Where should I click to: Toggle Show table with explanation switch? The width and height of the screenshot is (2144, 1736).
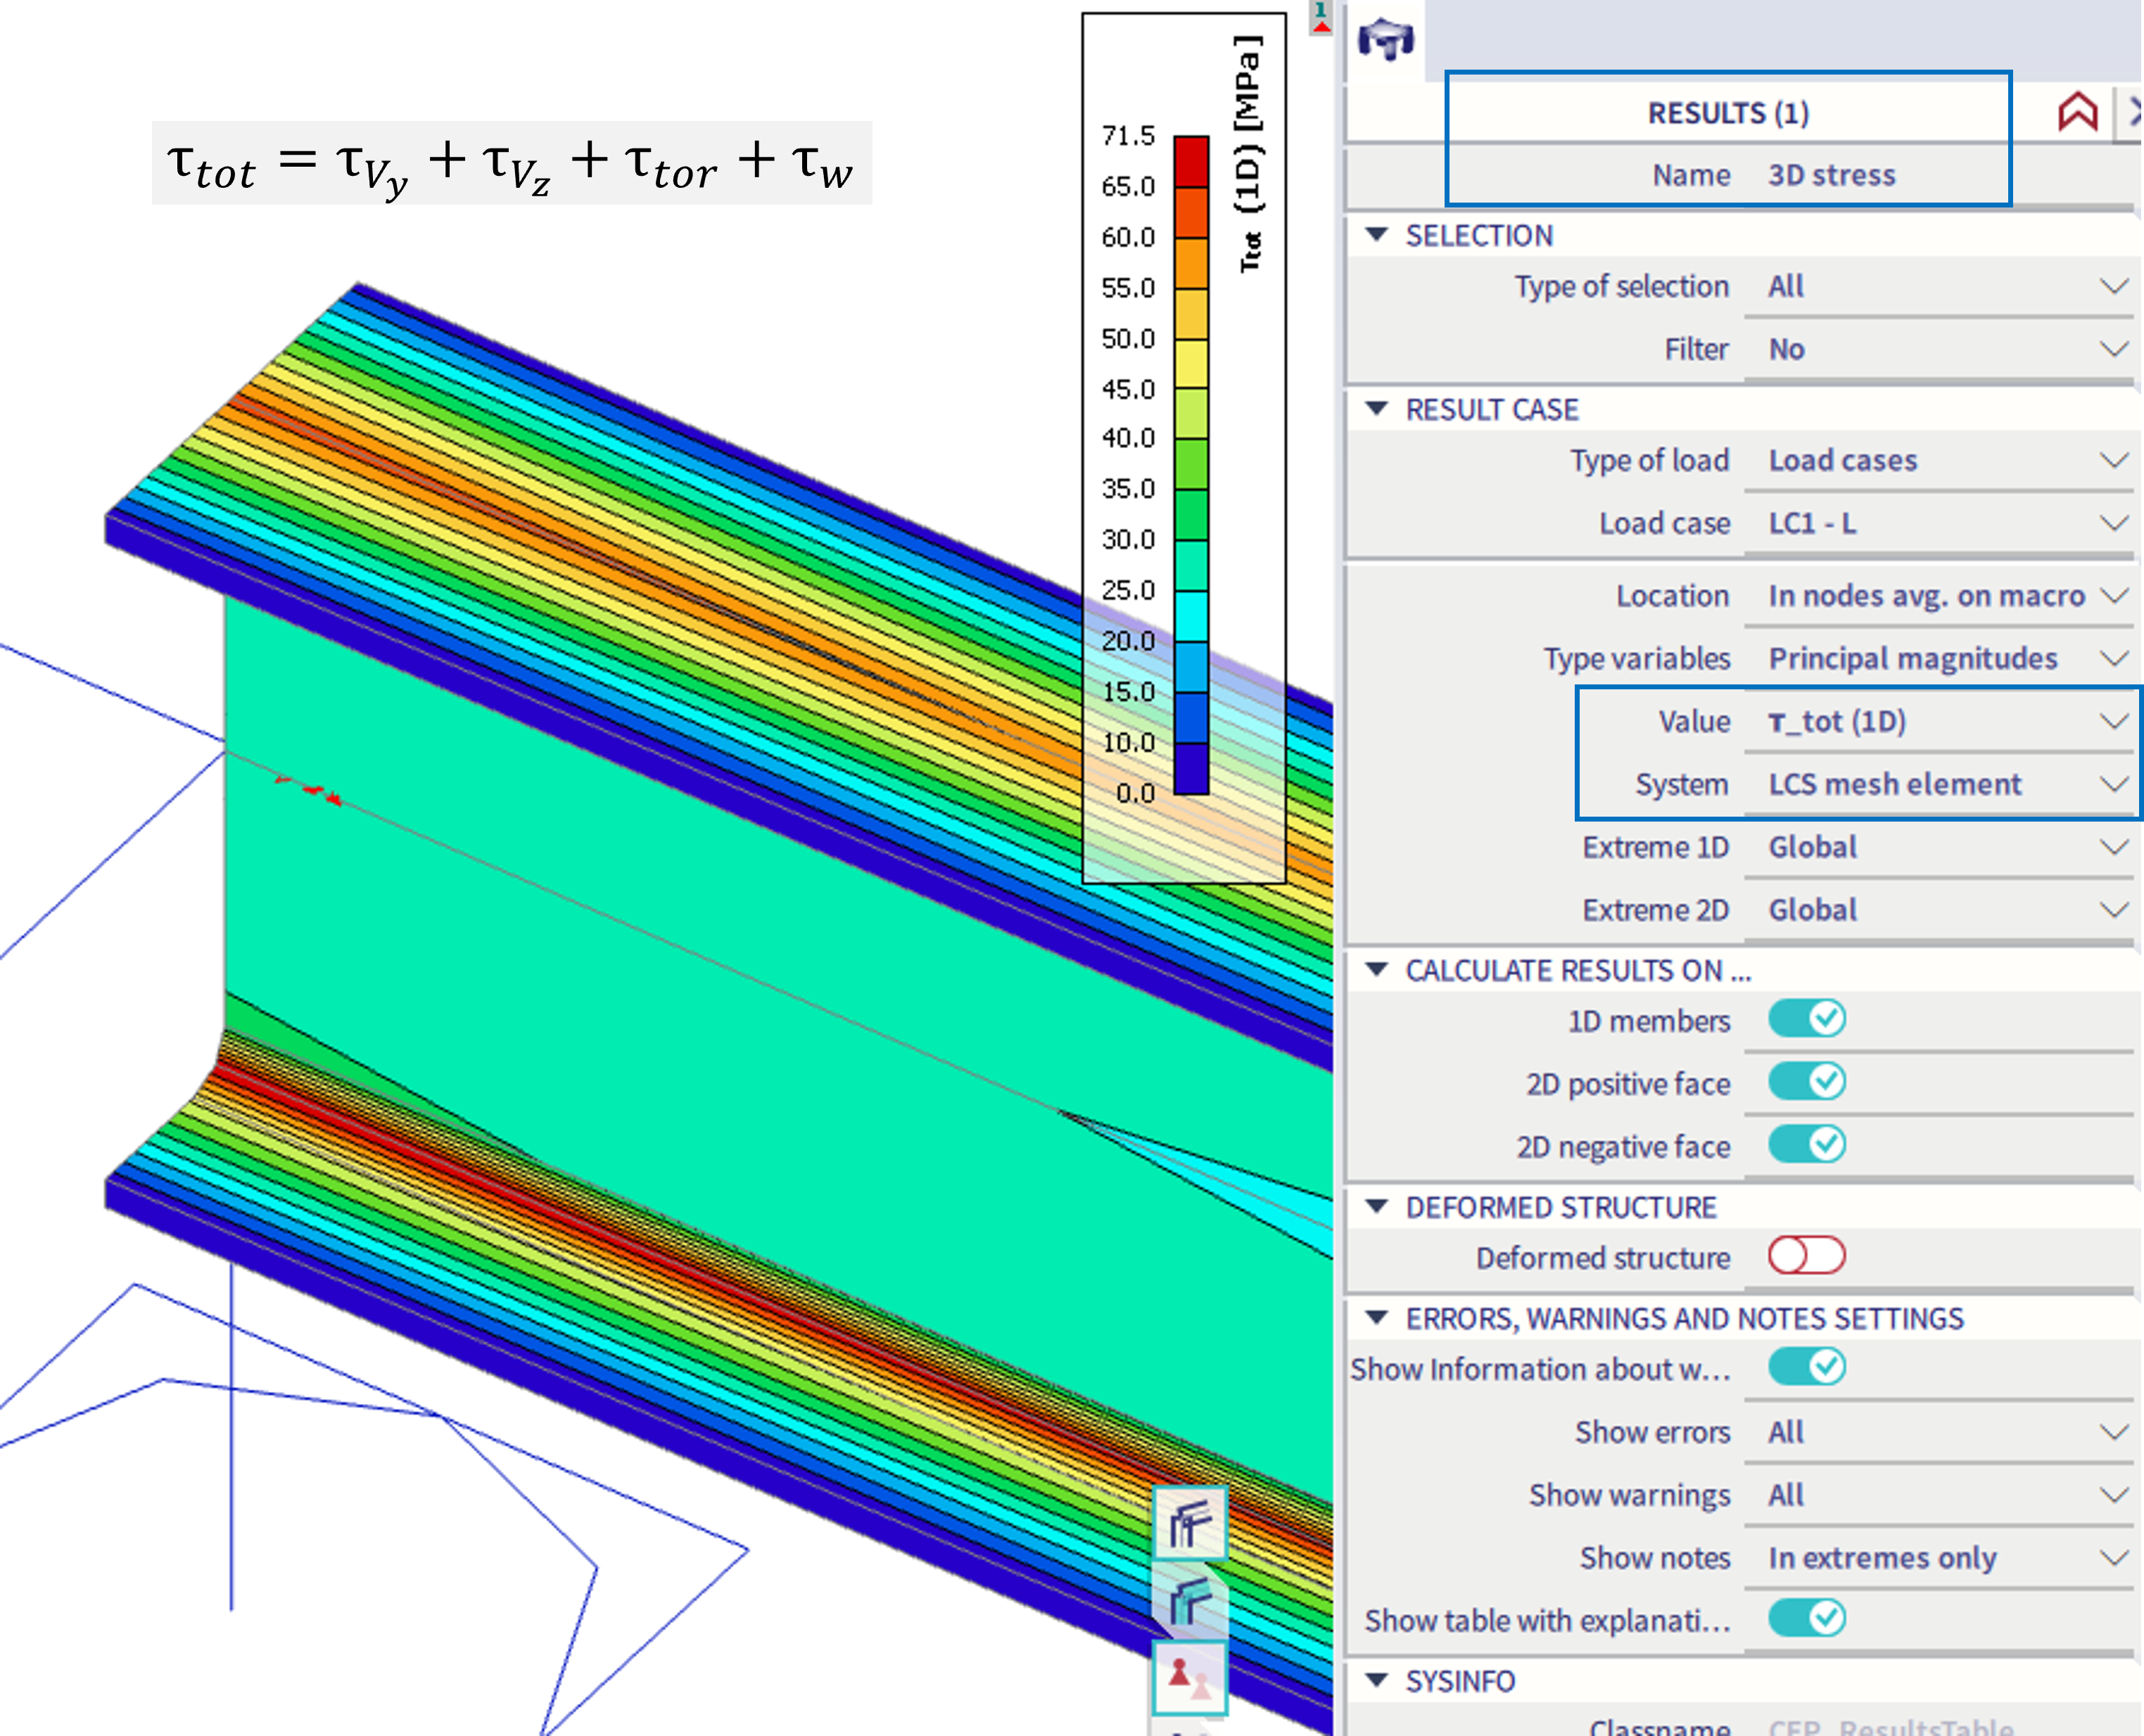[x=1806, y=1618]
